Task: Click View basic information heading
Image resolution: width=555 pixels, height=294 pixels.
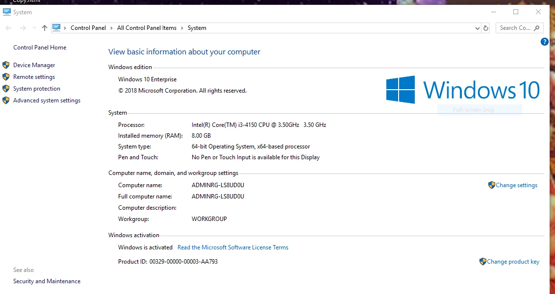Action: point(184,51)
